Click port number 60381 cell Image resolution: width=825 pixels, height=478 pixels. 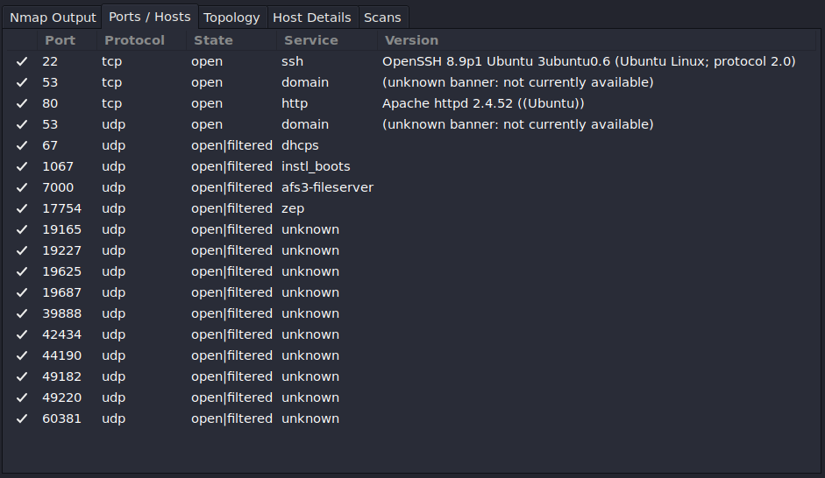click(61, 418)
